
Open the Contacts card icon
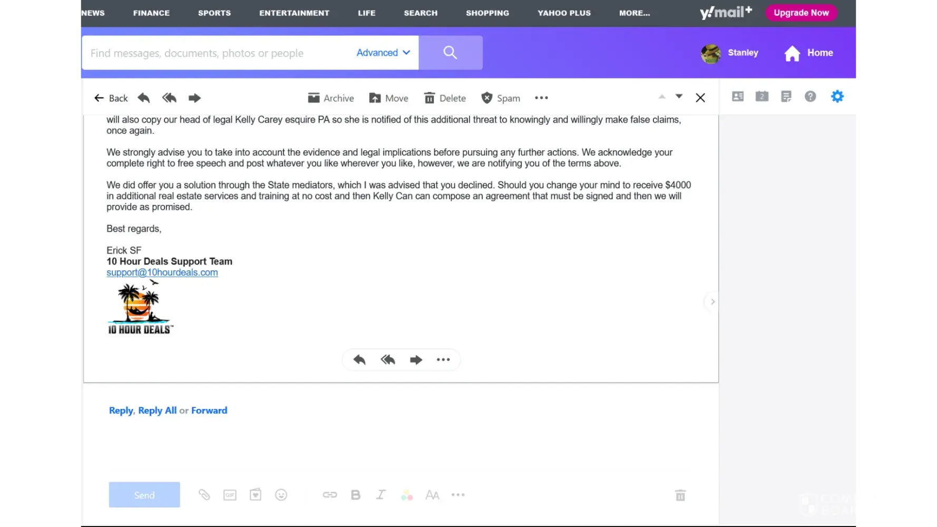coord(738,96)
